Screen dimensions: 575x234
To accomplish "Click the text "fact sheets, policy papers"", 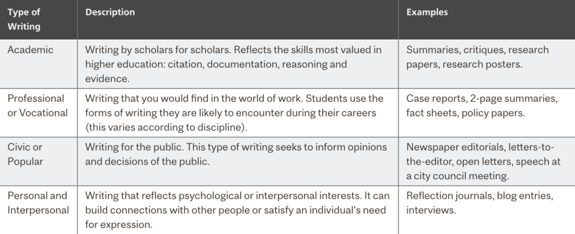I will point(466,113).
